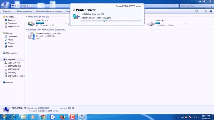The height and width of the screenshot is (120, 214).
Task: Open Music (F:) drive icon
Action: tap(151, 24)
